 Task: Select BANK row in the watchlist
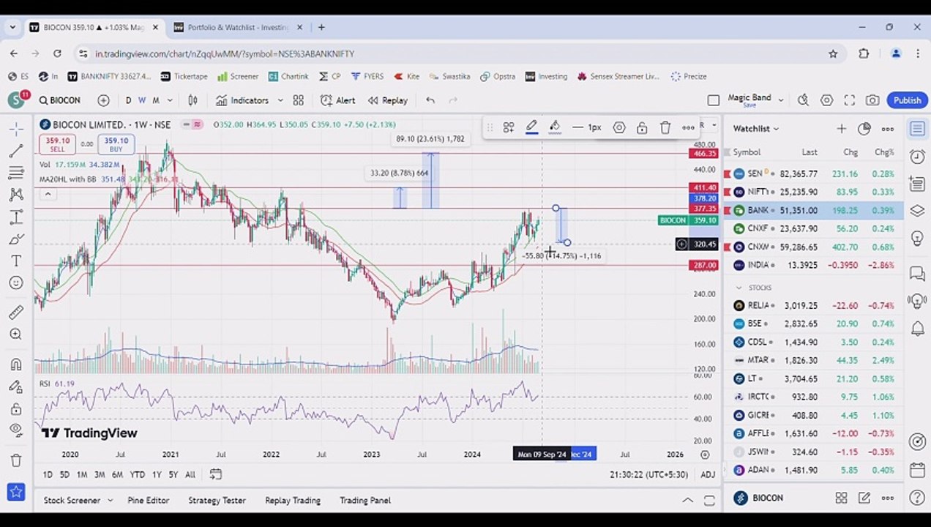[x=814, y=210]
